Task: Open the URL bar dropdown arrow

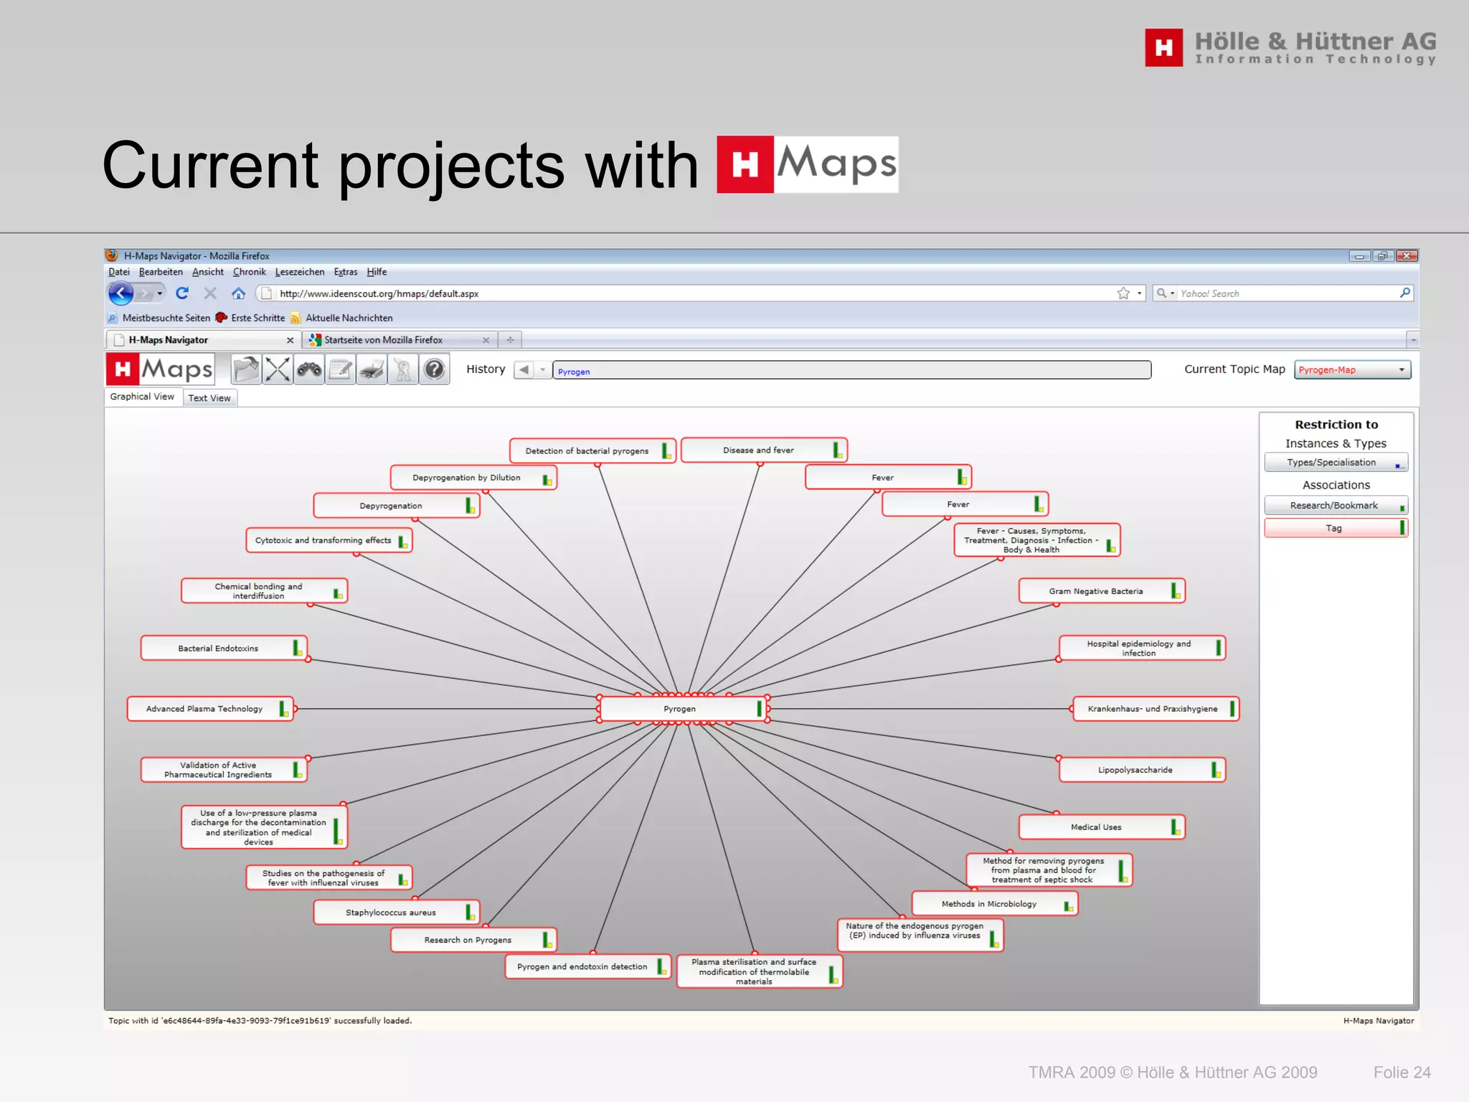Action: (1139, 293)
